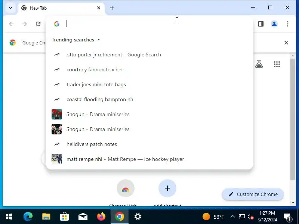Open Chrome Web Store shortcut
299x224 pixels.
point(126,188)
